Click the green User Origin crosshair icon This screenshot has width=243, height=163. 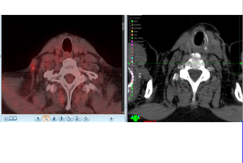click(132, 98)
